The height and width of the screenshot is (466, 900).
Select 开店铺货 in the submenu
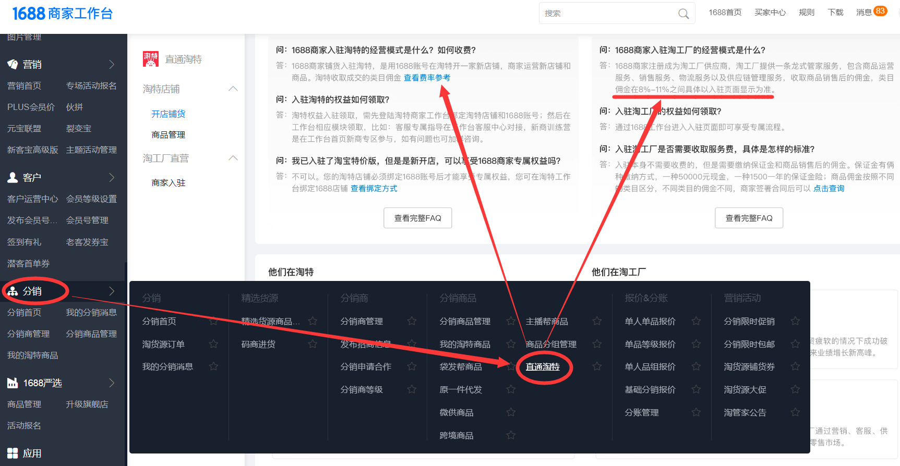click(168, 114)
